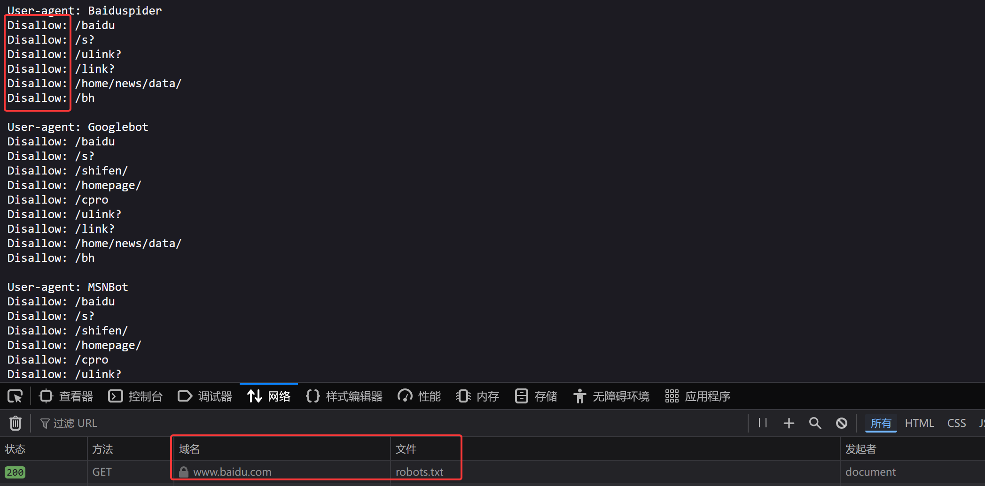Click the User-agent: MSNBot line
This screenshot has height=486, width=985.
pyautogui.click(x=68, y=287)
